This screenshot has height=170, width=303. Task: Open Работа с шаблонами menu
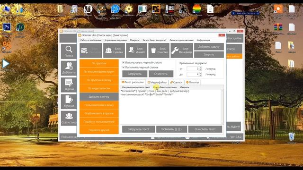pyautogui.click(x=91, y=40)
